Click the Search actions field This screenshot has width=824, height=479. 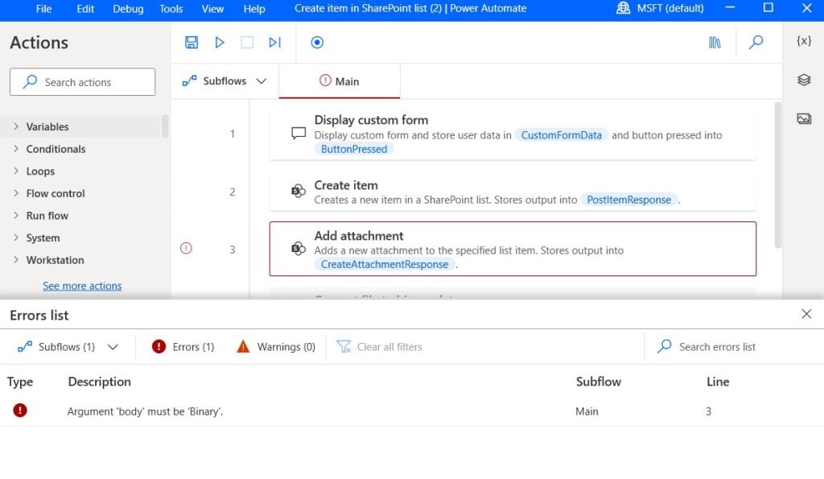click(83, 82)
